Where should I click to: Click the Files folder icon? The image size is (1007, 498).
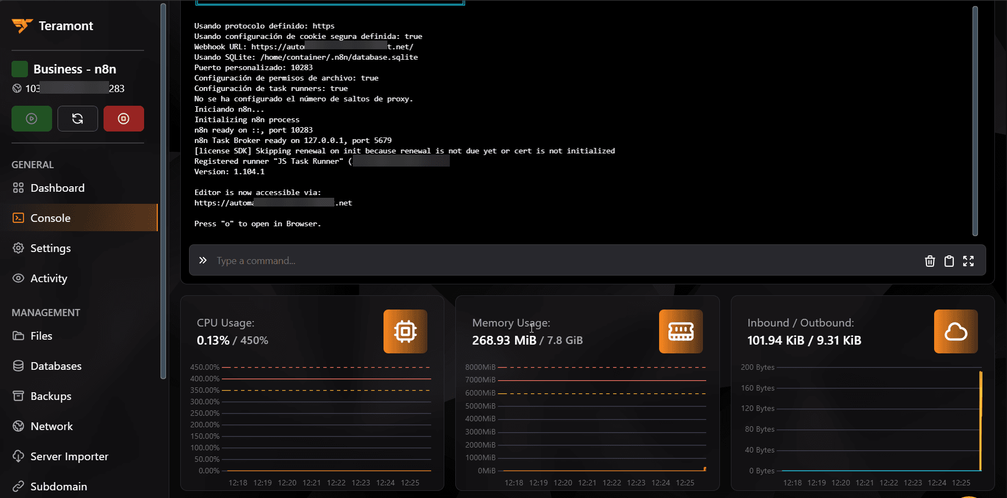tap(18, 336)
